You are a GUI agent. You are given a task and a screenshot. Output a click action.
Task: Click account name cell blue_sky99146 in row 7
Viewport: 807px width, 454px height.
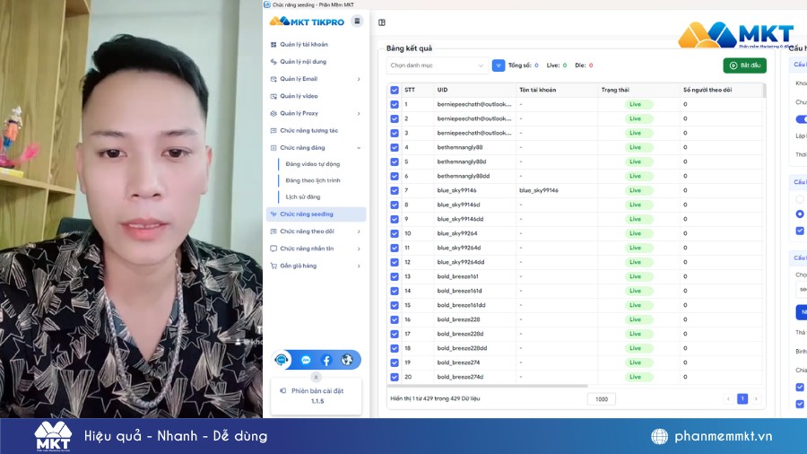point(538,190)
